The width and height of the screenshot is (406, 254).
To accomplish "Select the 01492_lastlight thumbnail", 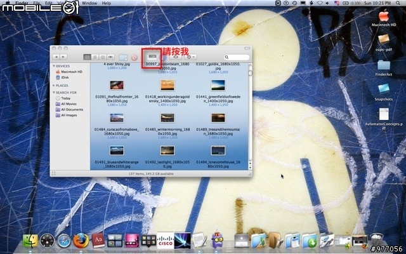I will 167,150.
